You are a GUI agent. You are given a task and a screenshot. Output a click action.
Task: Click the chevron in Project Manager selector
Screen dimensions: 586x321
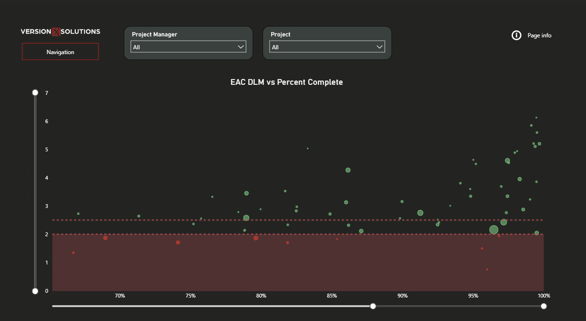click(x=241, y=47)
